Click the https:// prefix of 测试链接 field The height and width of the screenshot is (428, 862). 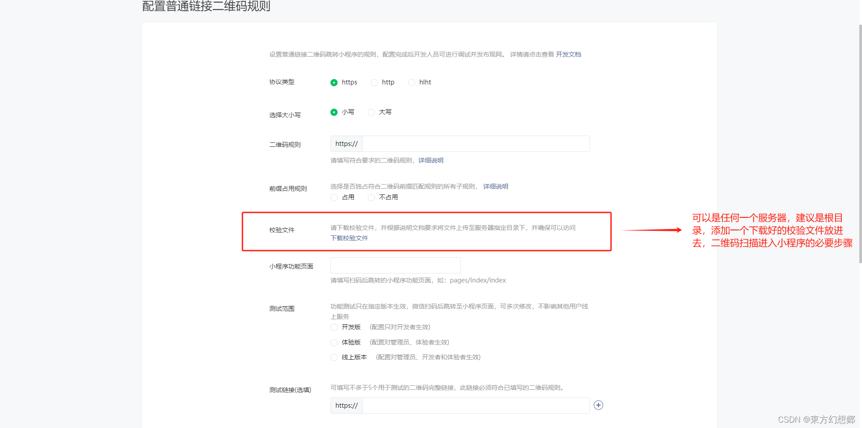pos(347,406)
